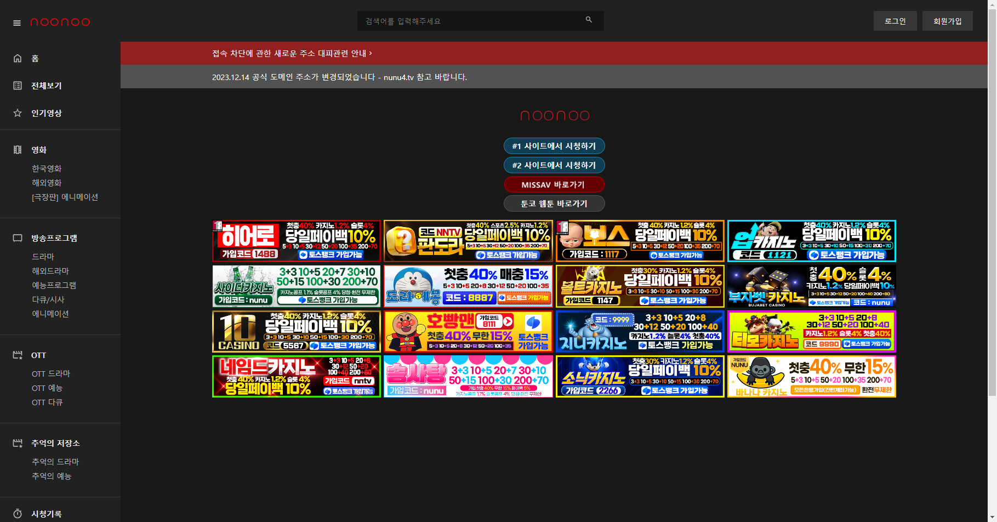997x522 pixels.
Task: Open 인기영상 in sidebar
Action: tap(47, 113)
